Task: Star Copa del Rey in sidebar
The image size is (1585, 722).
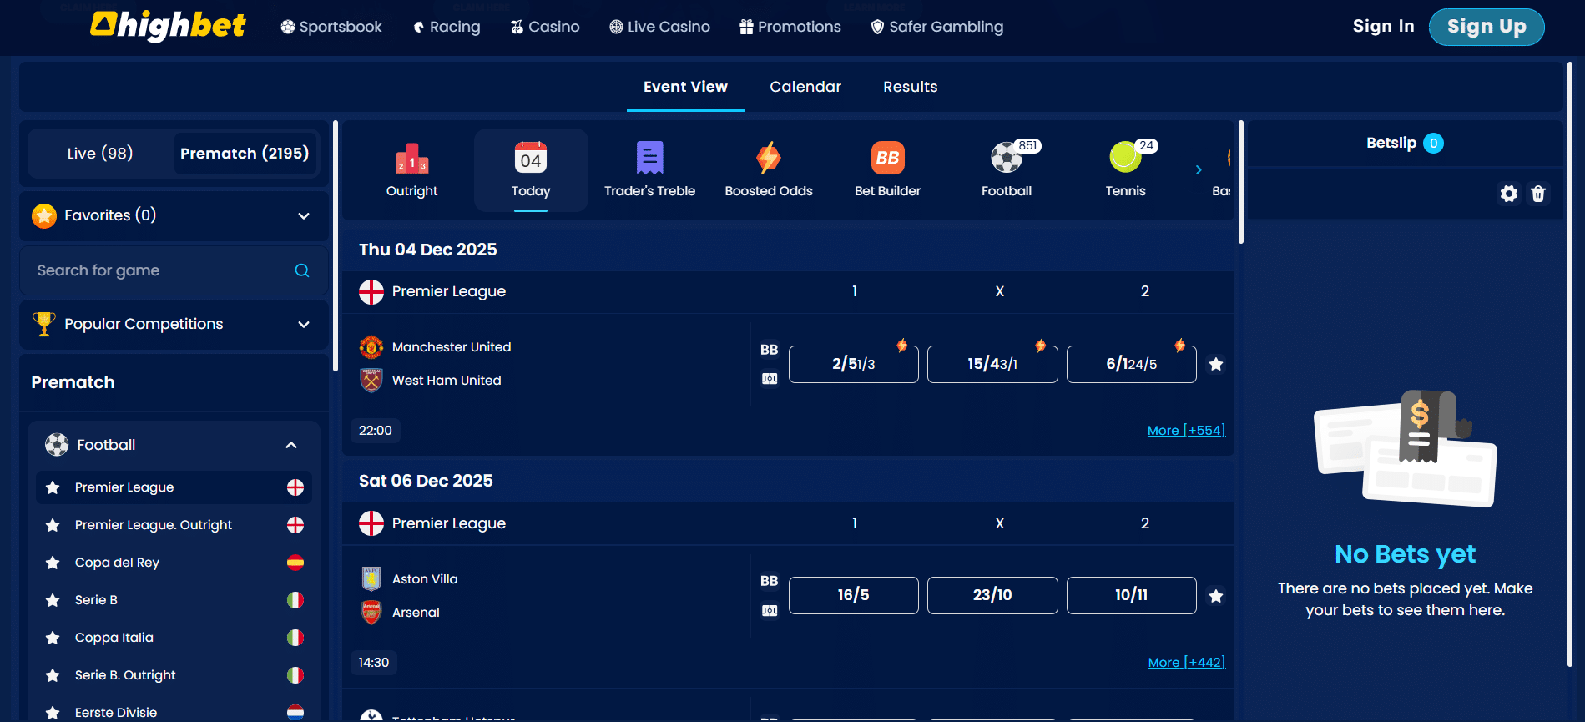Action: [x=53, y=563]
